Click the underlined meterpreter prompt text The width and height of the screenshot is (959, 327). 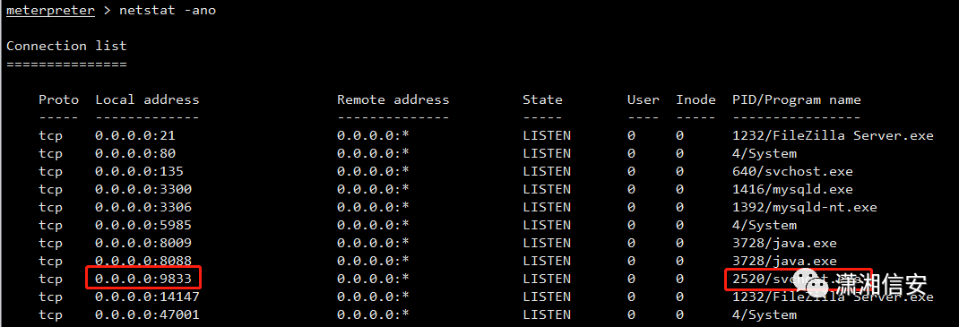click(x=50, y=11)
